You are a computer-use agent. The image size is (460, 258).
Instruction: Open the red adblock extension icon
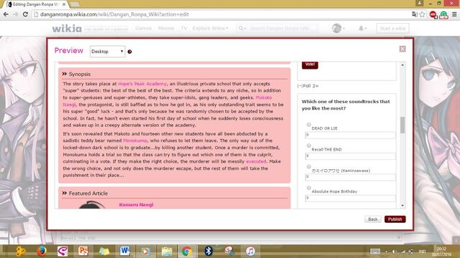point(433,14)
